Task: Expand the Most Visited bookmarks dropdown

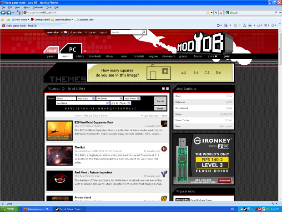Action: tap(28, 20)
